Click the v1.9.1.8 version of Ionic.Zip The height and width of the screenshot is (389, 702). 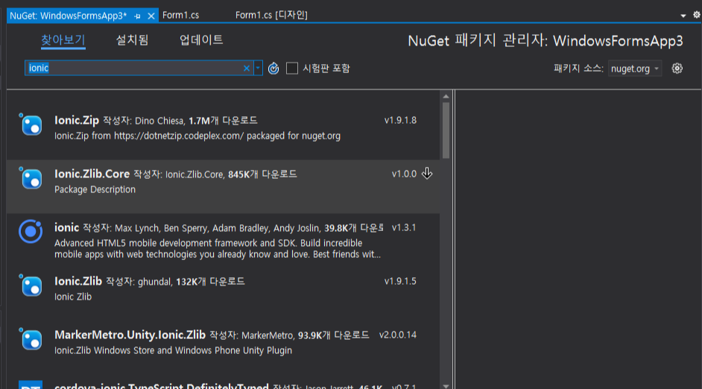point(400,120)
